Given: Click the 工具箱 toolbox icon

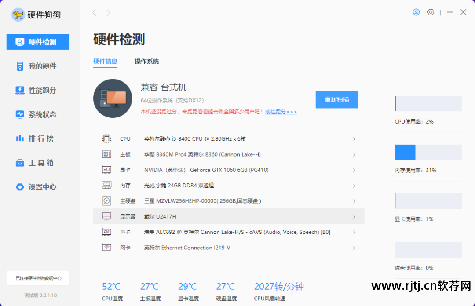Looking at the screenshot, I should [20, 163].
